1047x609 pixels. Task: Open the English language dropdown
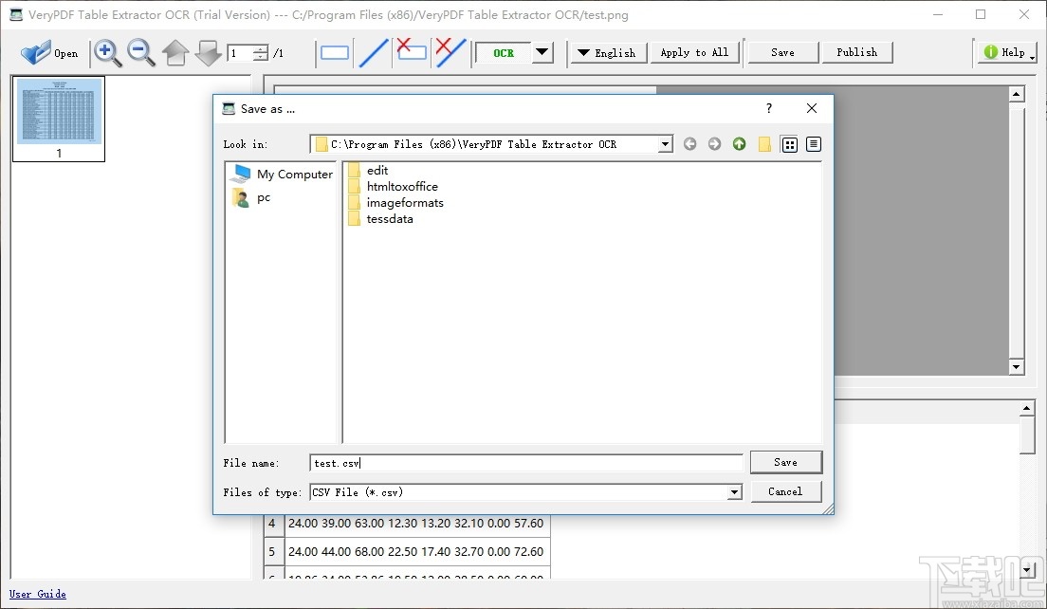coord(608,53)
